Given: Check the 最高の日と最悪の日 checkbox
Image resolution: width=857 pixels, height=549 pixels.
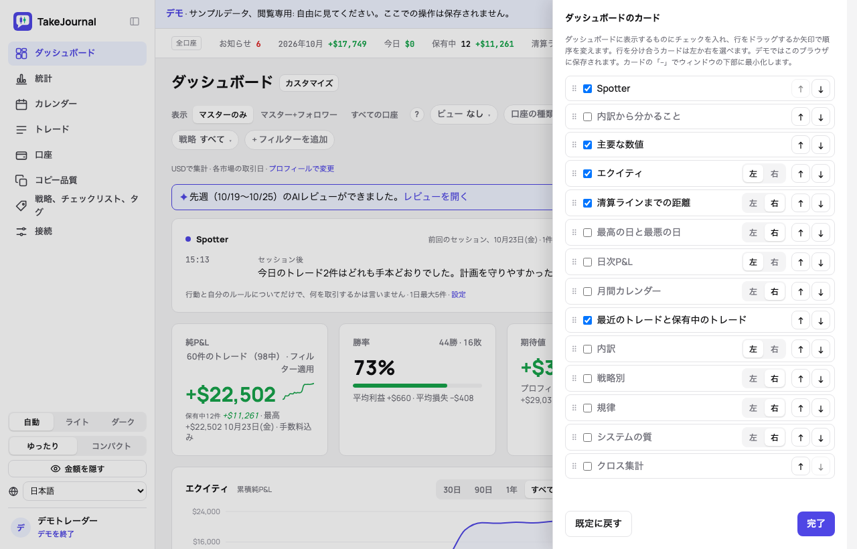Looking at the screenshot, I should pos(587,232).
